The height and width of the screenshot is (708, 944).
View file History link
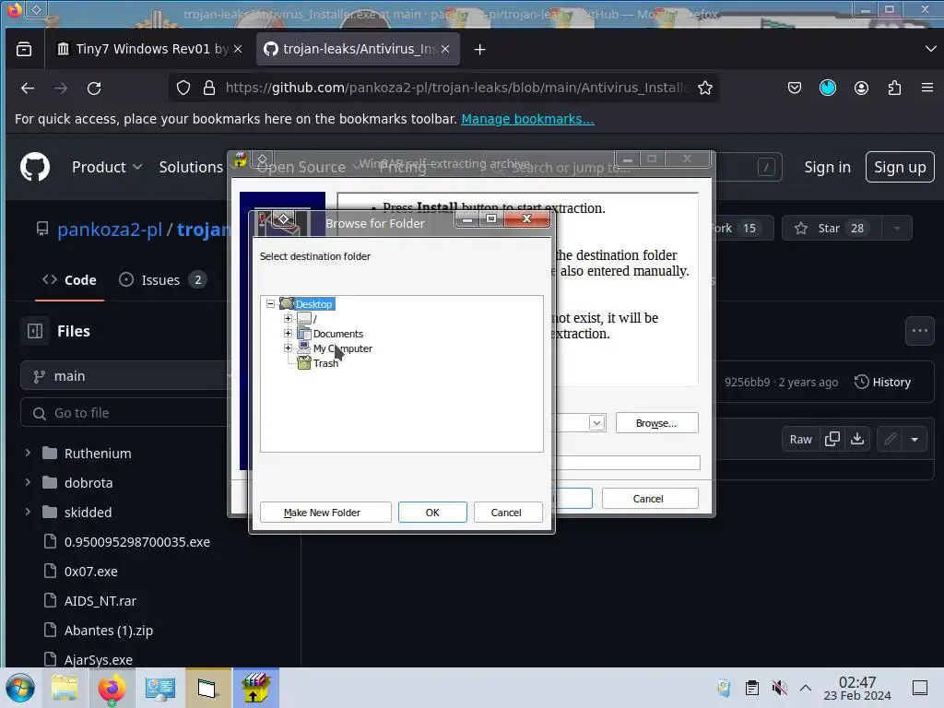pos(882,382)
